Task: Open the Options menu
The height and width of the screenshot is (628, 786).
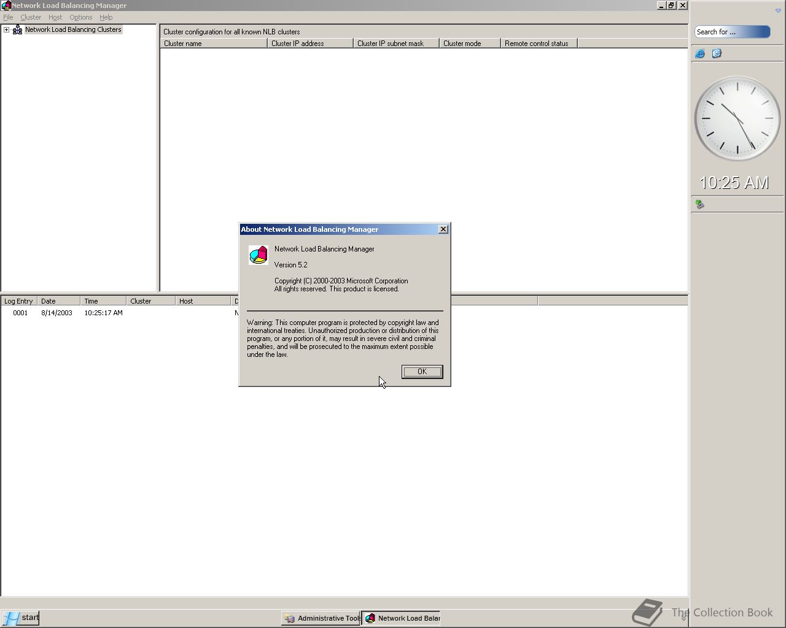Action: coord(80,17)
